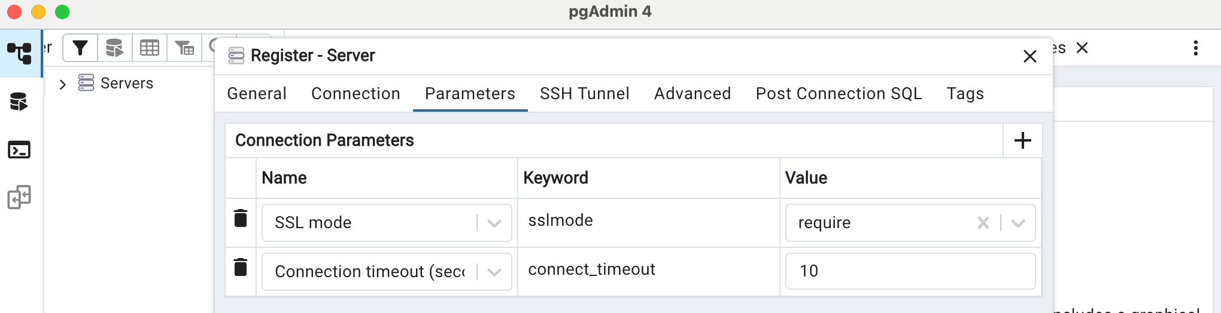Click the filter rows toolbar icon

click(x=80, y=48)
